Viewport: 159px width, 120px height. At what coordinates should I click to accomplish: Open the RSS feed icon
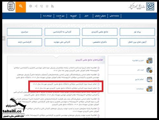coord(52,6)
